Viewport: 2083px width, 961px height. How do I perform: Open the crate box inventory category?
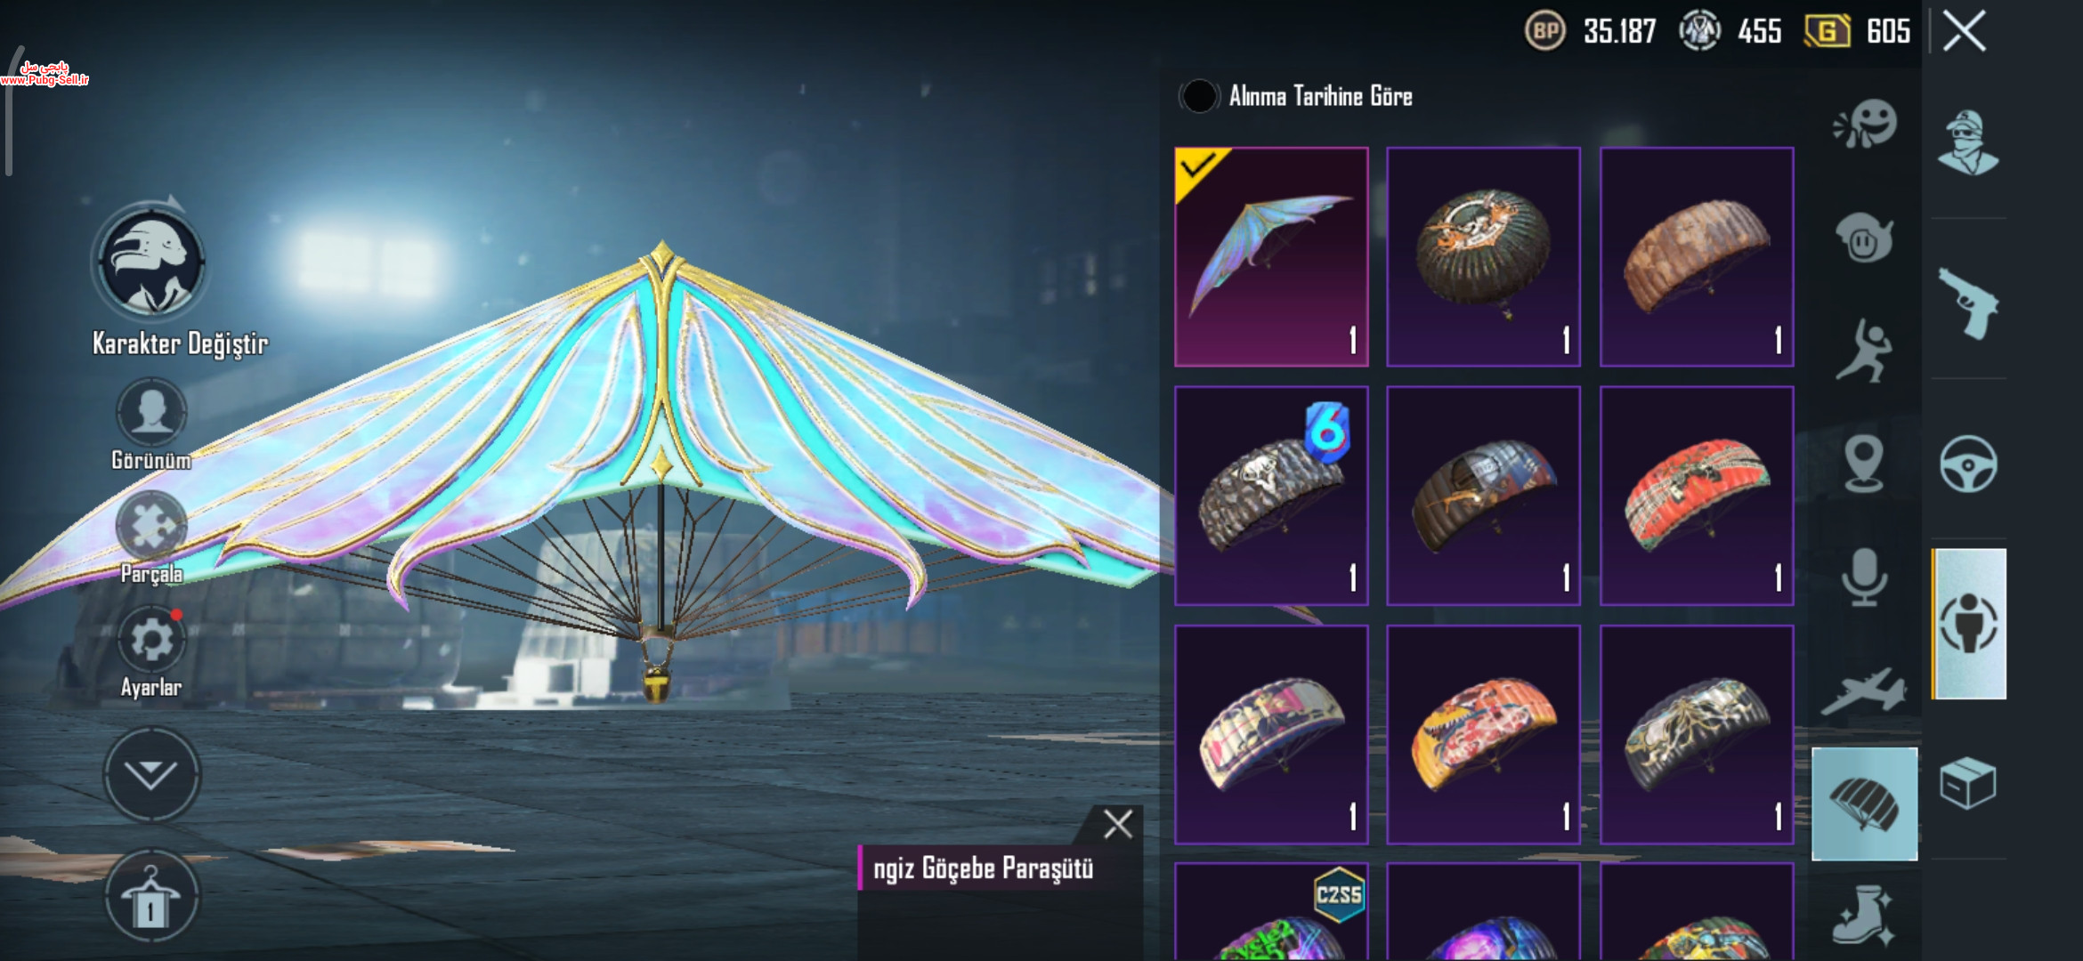1968,783
